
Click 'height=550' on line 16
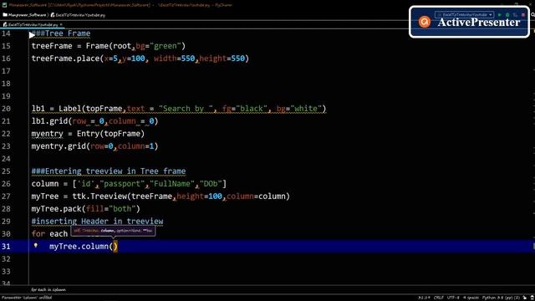click(x=222, y=59)
